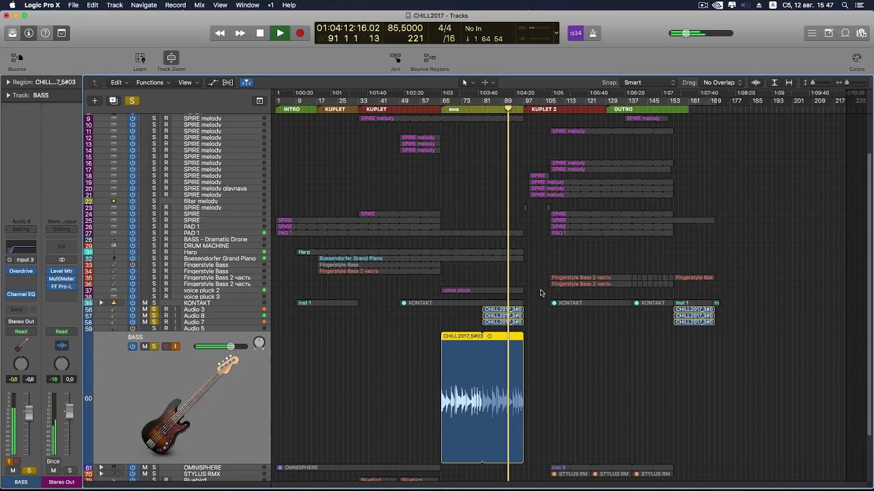
Task: Toggle the Show Automation button
Action: coord(213,83)
